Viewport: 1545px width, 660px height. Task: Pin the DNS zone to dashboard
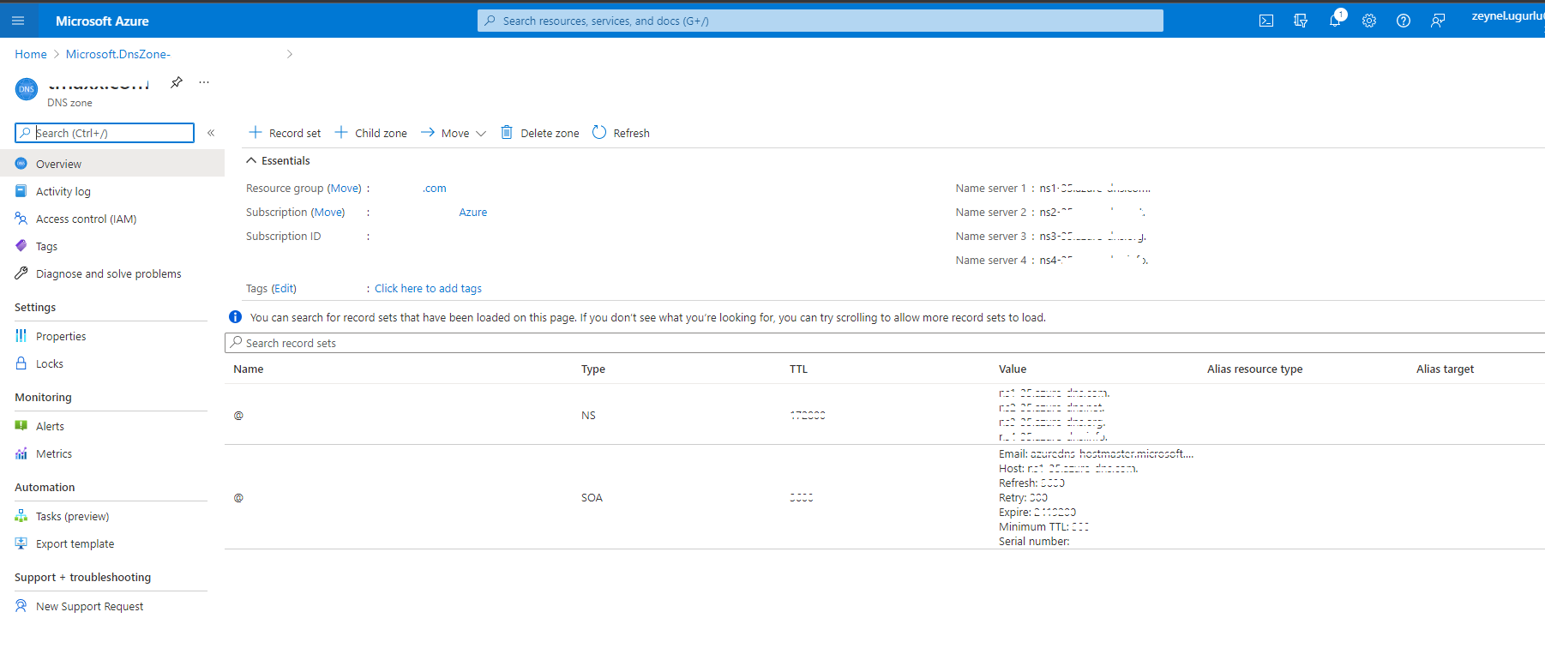(x=177, y=82)
